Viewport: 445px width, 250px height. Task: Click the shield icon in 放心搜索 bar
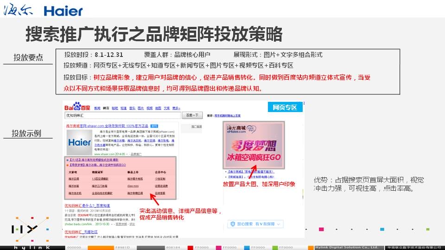pos(233,224)
